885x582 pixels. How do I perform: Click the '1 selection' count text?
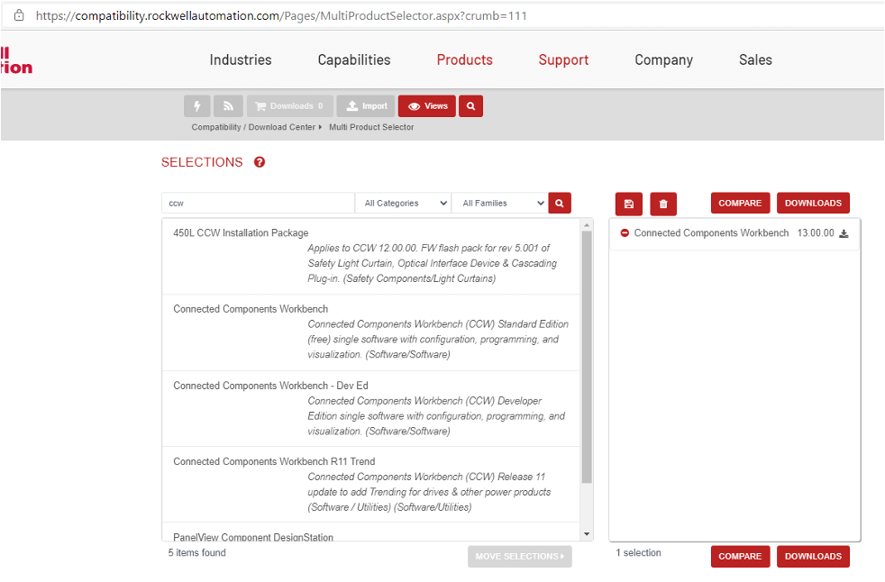[x=638, y=552]
